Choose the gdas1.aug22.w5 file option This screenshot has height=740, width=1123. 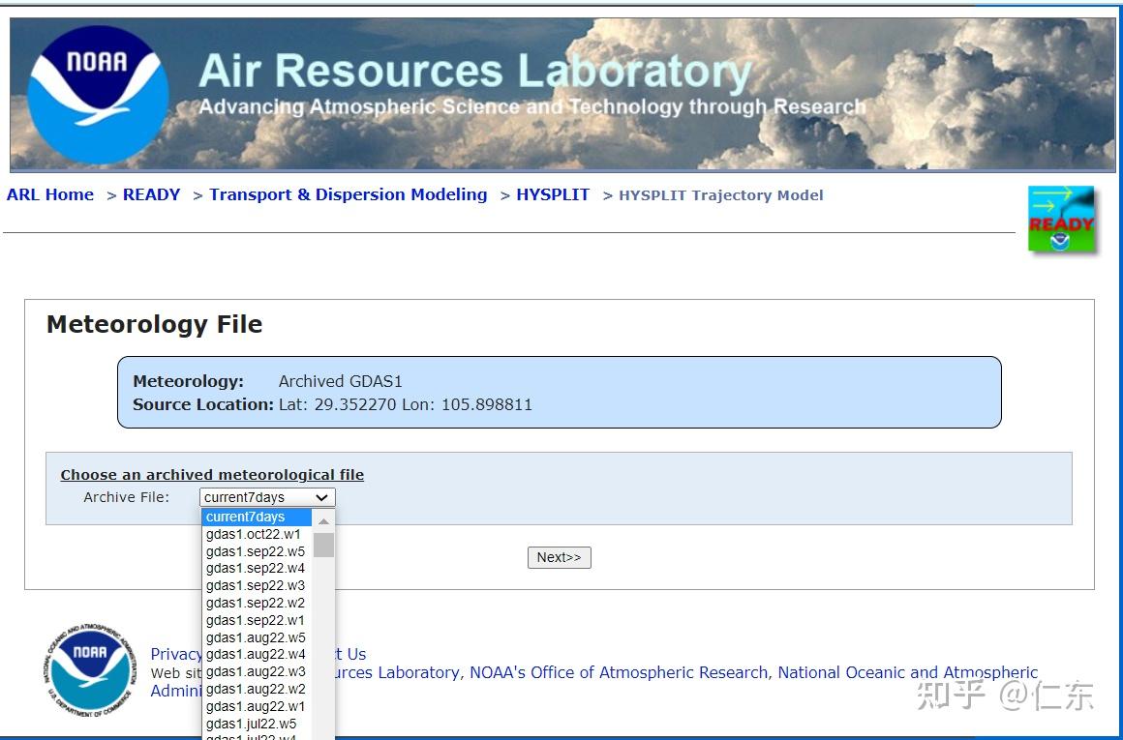click(256, 637)
